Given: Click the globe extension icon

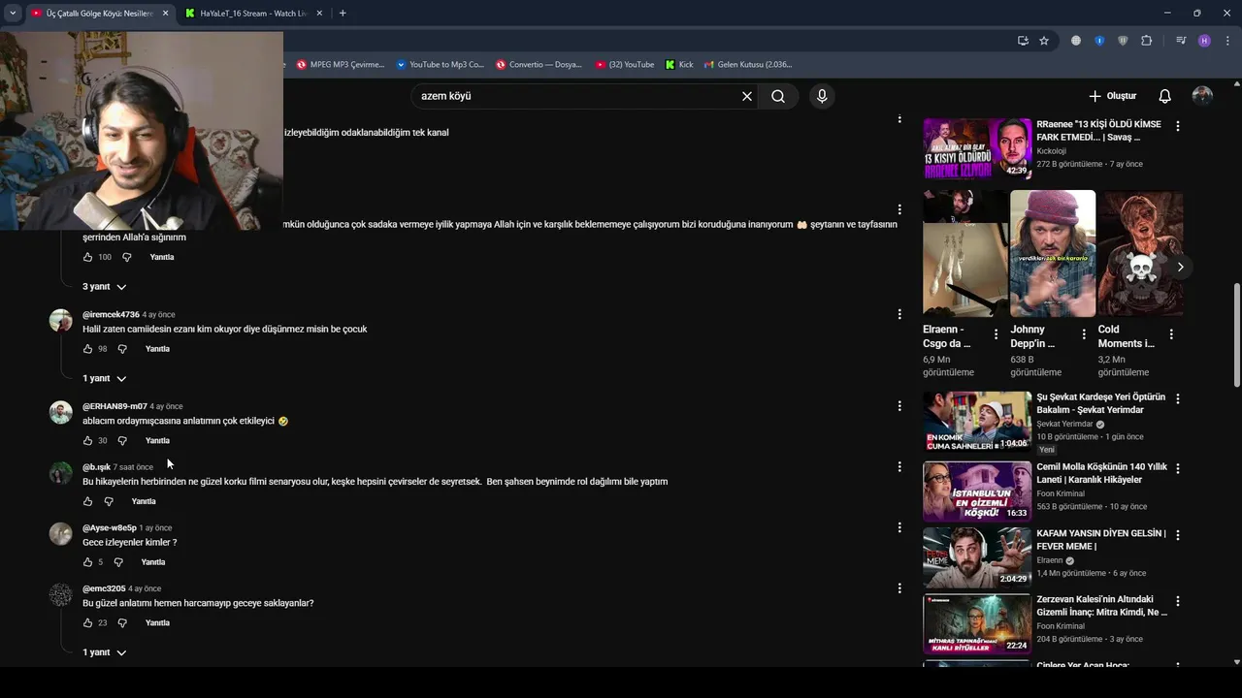Looking at the screenshot, I should 1076,41.
